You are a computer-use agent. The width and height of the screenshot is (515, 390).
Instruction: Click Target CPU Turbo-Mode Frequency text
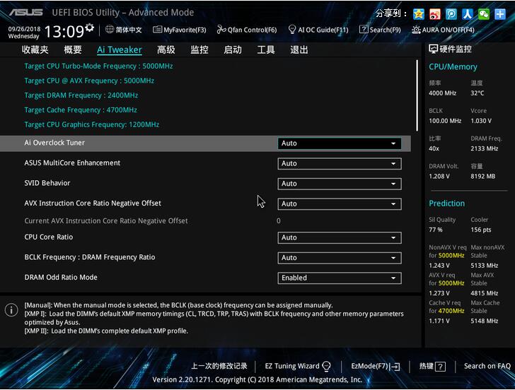[98, 66]
